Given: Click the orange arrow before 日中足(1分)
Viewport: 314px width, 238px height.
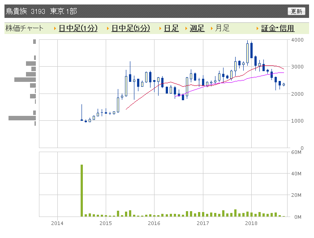Looking at the screenshot, I should (55, 29).
